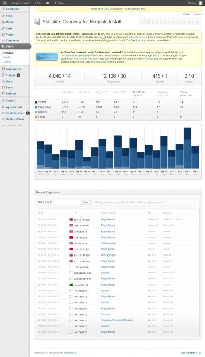
Task: Click the Visitors dark blue legend swatch
Action: click(x=36, y=102)
